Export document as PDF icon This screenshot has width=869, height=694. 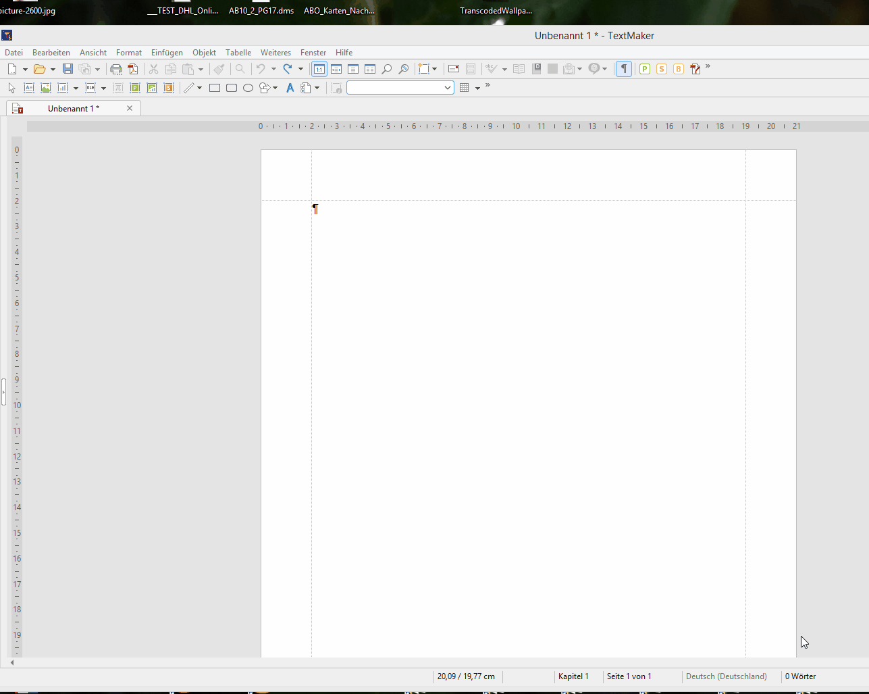click(x=133, y=69)
